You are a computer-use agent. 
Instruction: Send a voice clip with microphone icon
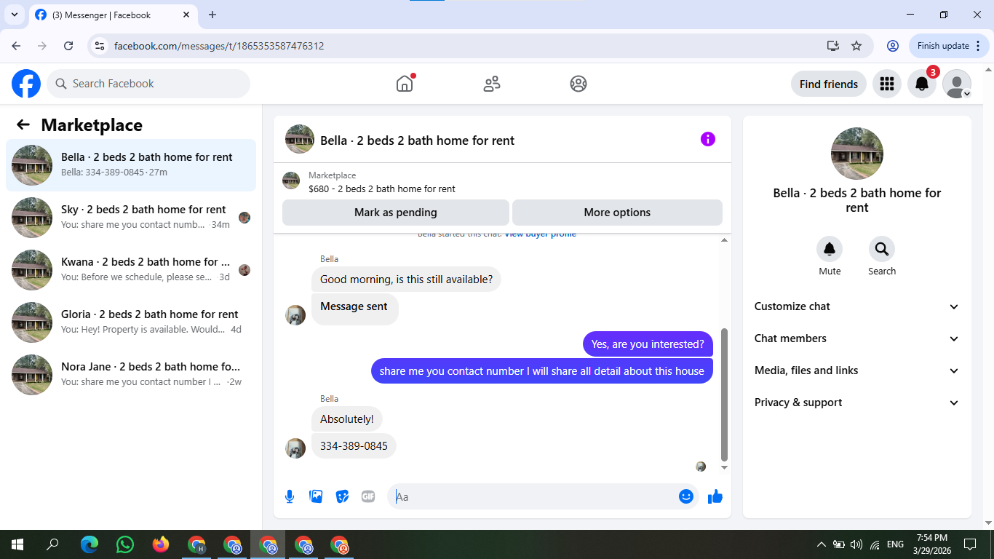290,496
